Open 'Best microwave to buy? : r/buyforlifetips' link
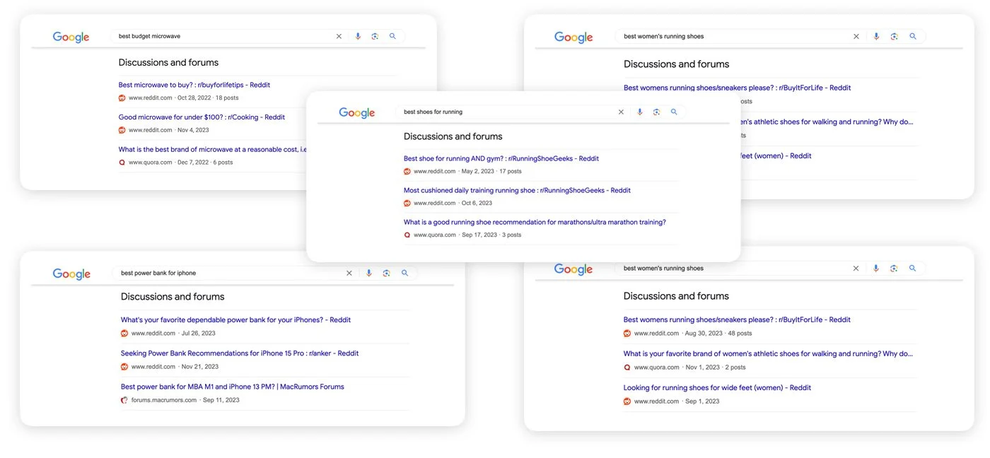 [x=194, y=85]
